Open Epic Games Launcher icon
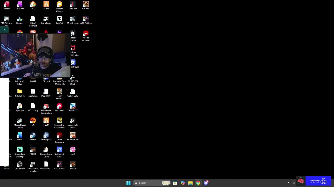 pos(33,167)
